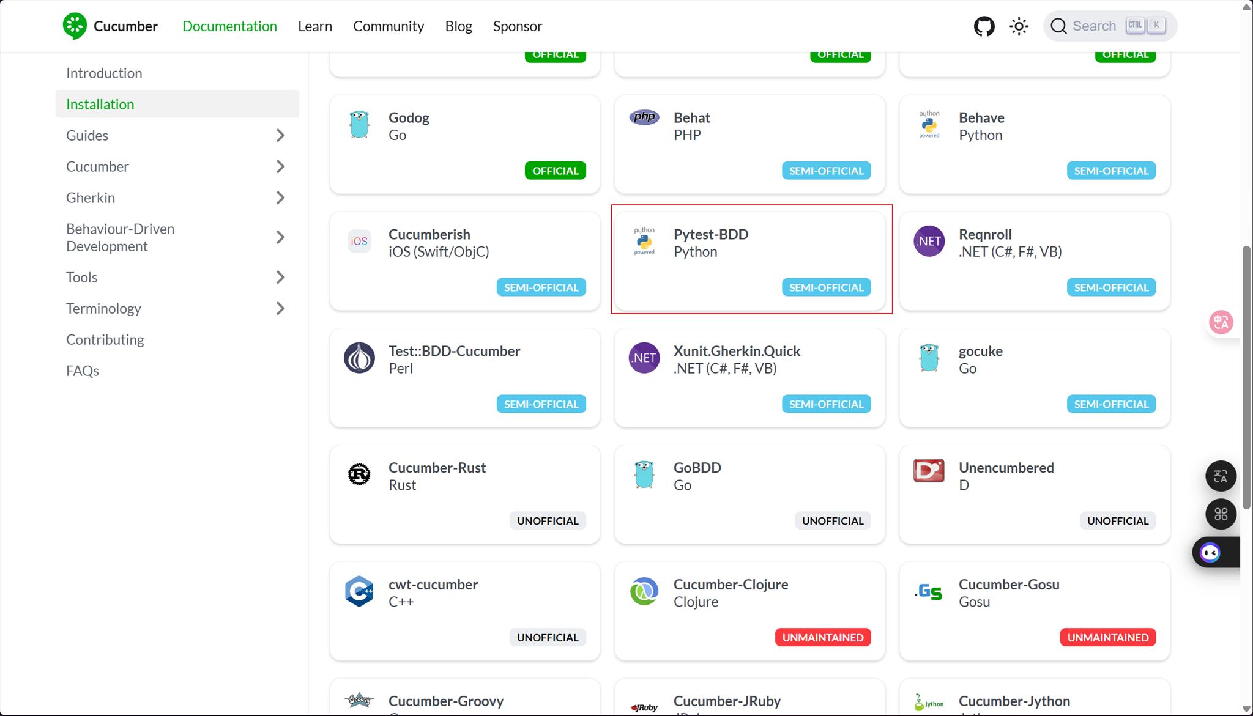The height and width of the screenshot is (716, 1253).
Task: Expand the Terminology sidebar section
Action: click(280, 308)
